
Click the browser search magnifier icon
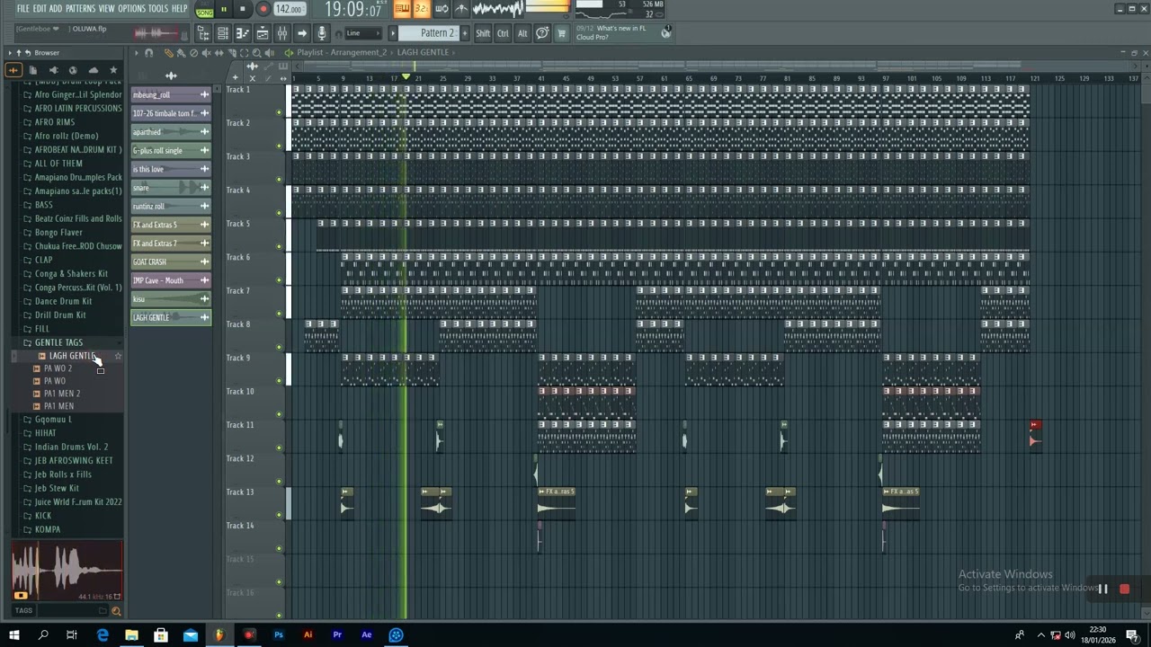(x=116, y=611)
